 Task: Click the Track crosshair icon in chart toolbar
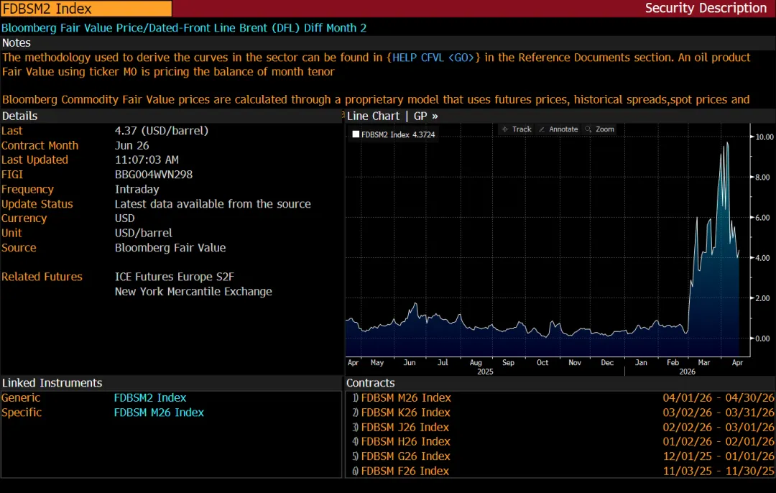[505, 129]
